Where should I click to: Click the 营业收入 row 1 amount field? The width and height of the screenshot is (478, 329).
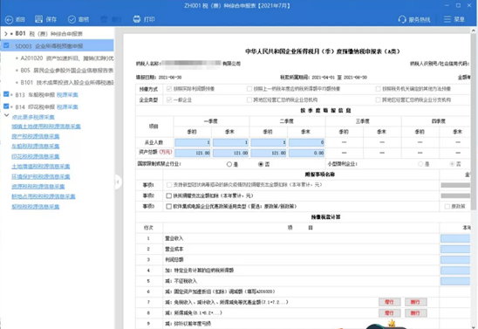click(455, 238)
